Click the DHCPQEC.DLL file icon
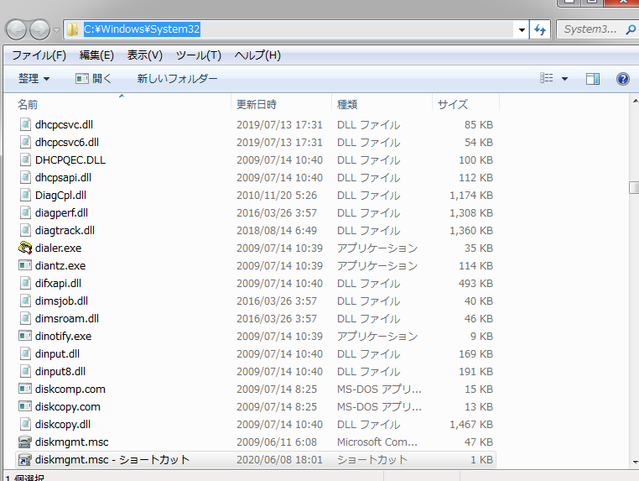The width and height of the screenshot is (639, 481). (25, 159)
